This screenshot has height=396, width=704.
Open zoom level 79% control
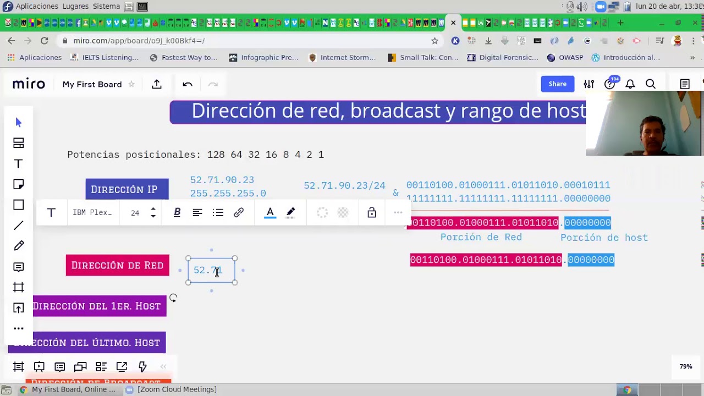pyautogui.click(x=685, y=366)
